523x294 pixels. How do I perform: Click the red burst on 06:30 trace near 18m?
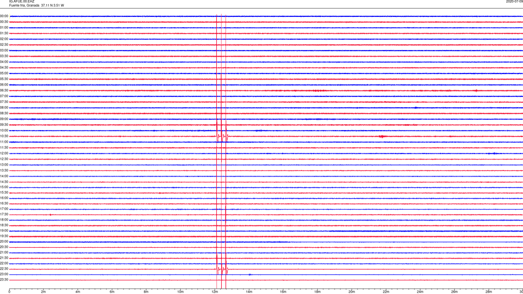(320, 91)
